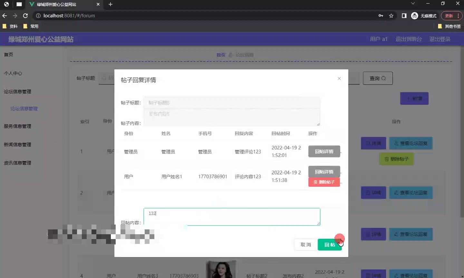Click the green 删除帖子 button in background
Image resolution: width=464 pixels, height=278 pixels.
click(x=396, y=159)
